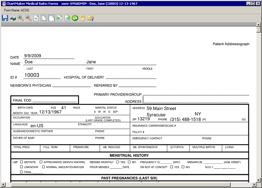Check the Approximate (Month Known) checkbox
This screenshot has width=262, height=188.
click(41, 162)
